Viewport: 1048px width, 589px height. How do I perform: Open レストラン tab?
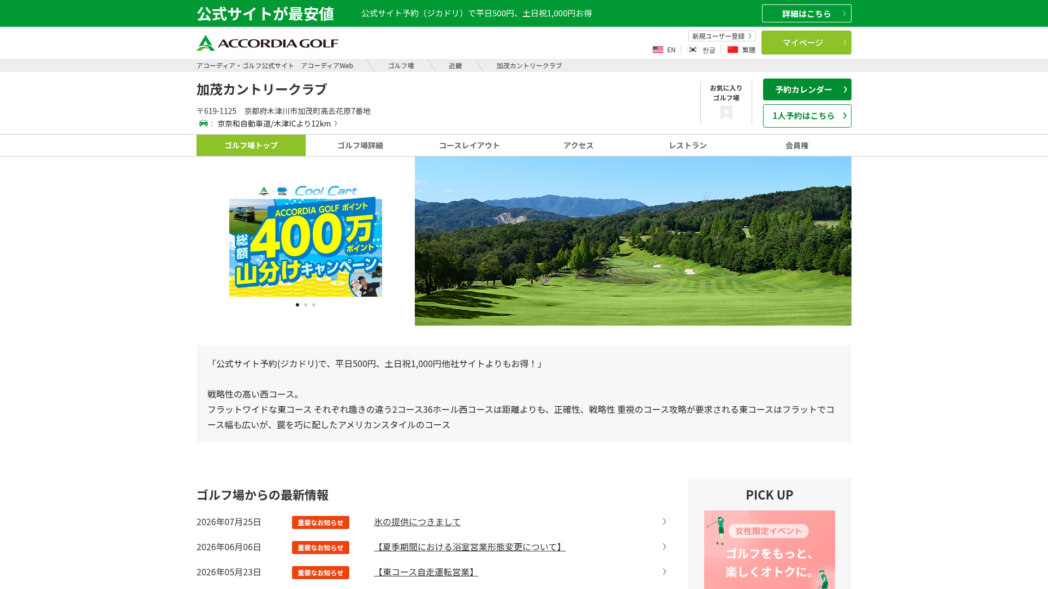tap(688, 145)
